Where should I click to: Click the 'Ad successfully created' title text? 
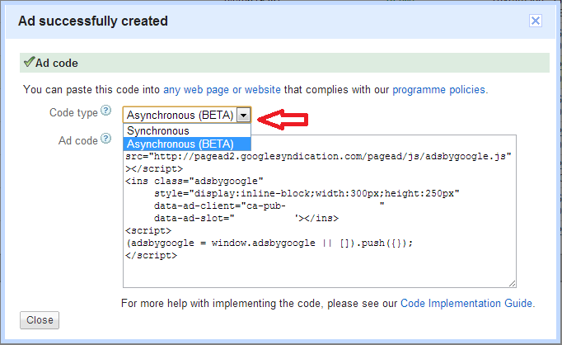click(93, 21)
